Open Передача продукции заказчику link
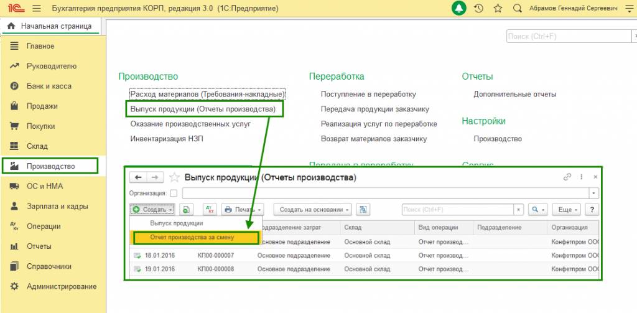Image resolution: width=637 pixels, height=313 pixels. pos(375,110)
